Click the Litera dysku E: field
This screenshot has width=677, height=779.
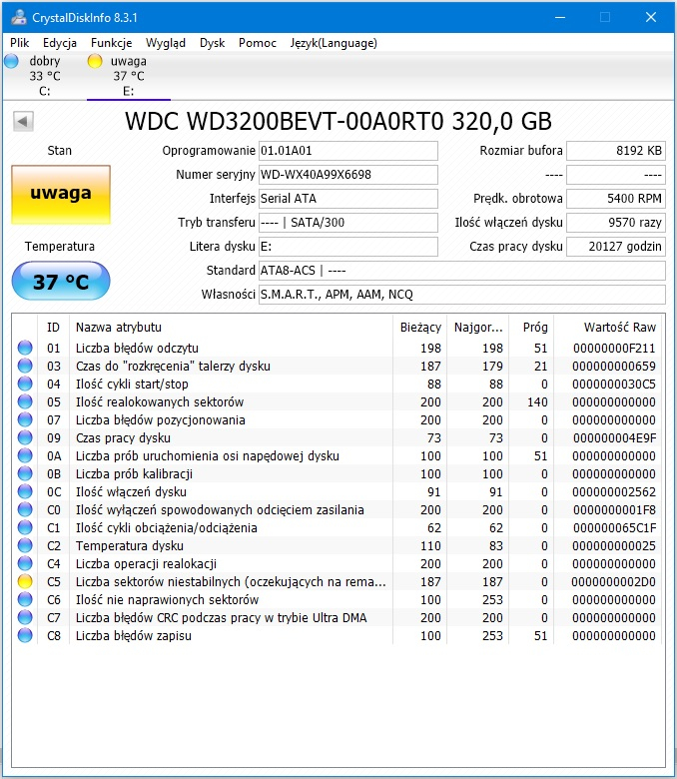tap(348, 246)
